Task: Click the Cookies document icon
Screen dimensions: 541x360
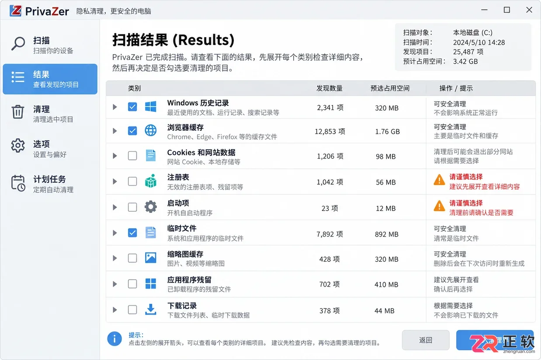Action: point(151,155)
